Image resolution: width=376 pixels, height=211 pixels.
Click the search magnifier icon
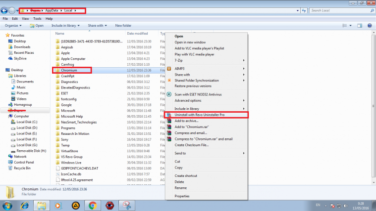pyautogui.click(x=372, y=10)
